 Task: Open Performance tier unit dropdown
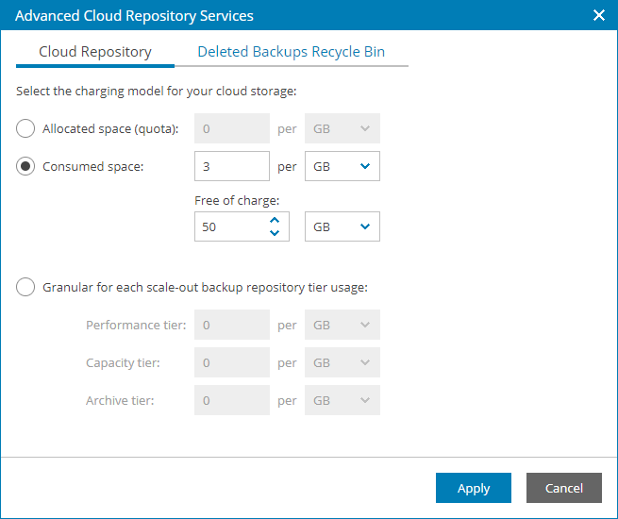click(x=342, y=325)
